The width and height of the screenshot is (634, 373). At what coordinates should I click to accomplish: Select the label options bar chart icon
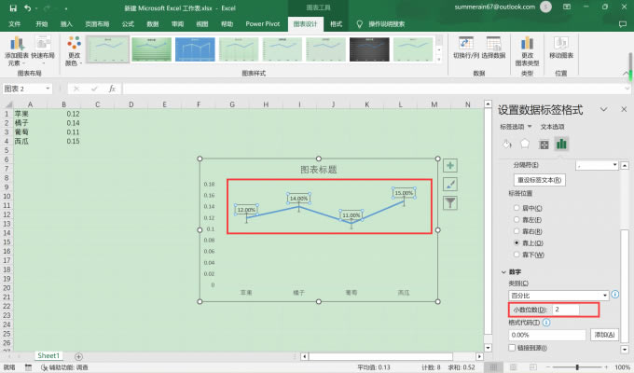[561, 144]
